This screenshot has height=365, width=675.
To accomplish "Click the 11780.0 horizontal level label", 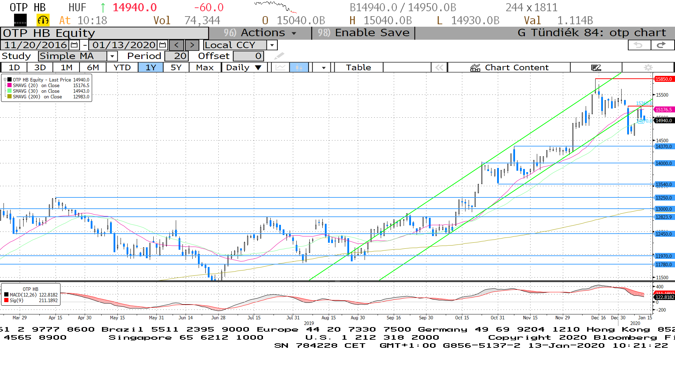I will point(664,265).
